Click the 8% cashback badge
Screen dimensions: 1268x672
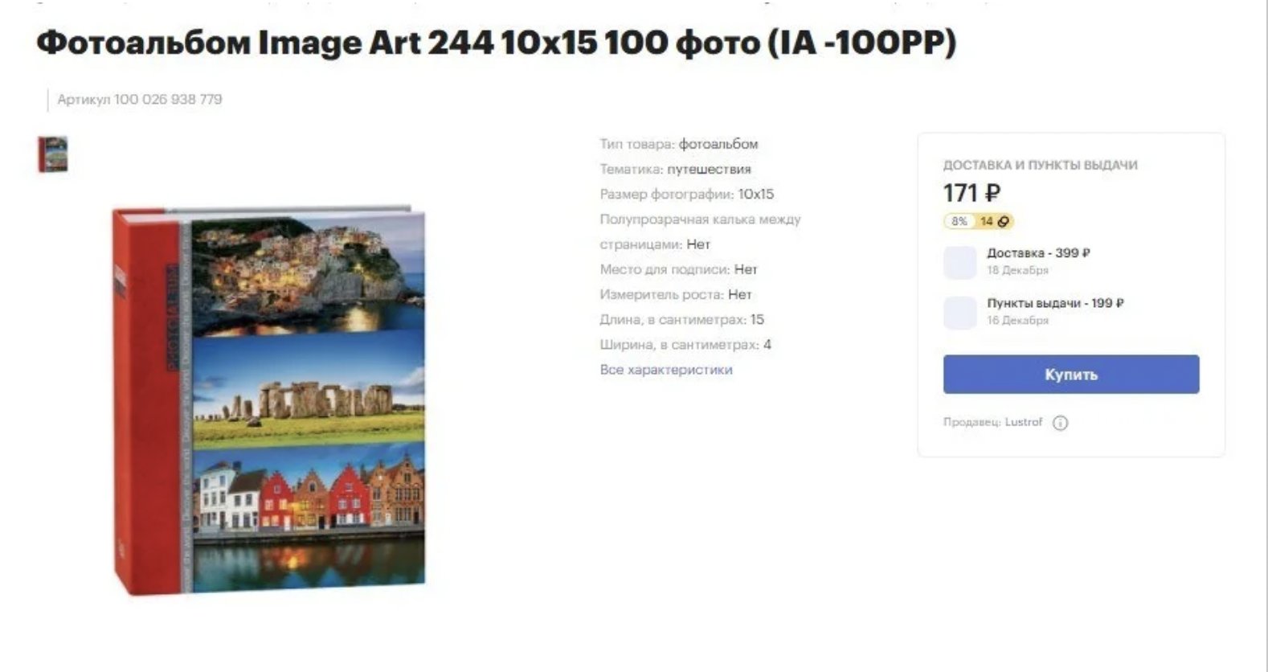pyautogui.click(x=959, y=221)
